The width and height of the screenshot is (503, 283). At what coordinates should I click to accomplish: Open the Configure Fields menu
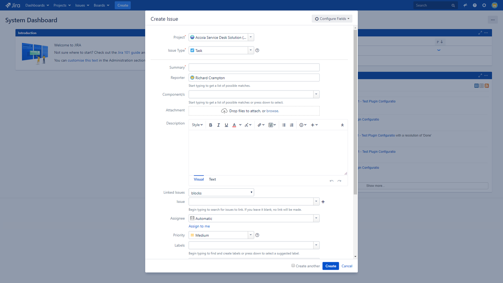pos(332,19)
